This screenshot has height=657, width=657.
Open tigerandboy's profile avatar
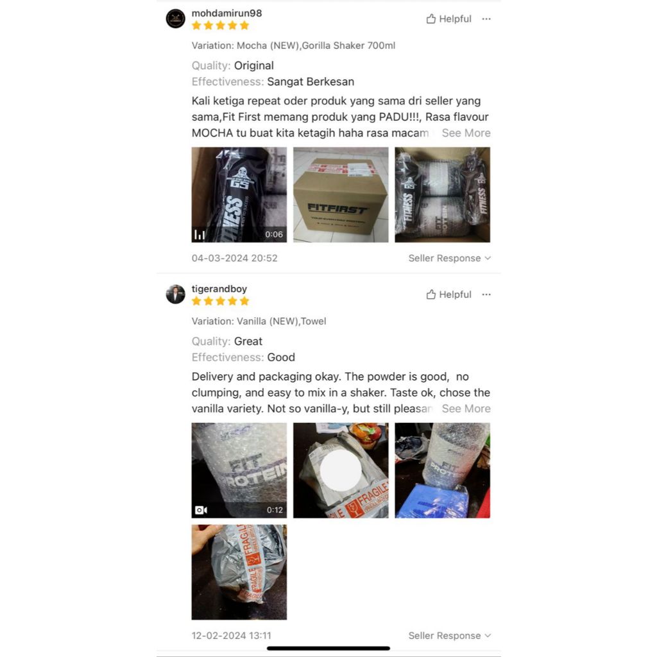point(176,294)
